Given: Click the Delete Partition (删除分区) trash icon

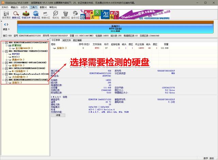Looking at the screenshot, I should point(65,15).
